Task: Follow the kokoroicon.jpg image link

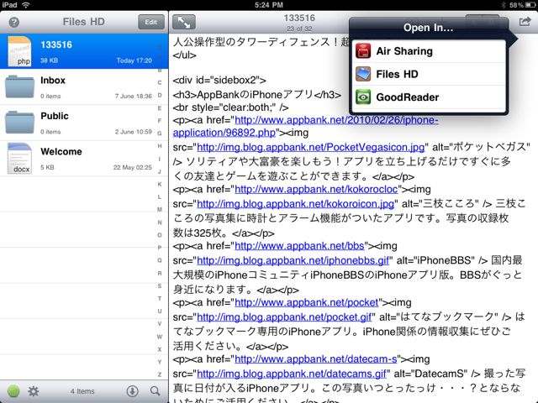Action: pyautogui.click(x=295, y=204)
